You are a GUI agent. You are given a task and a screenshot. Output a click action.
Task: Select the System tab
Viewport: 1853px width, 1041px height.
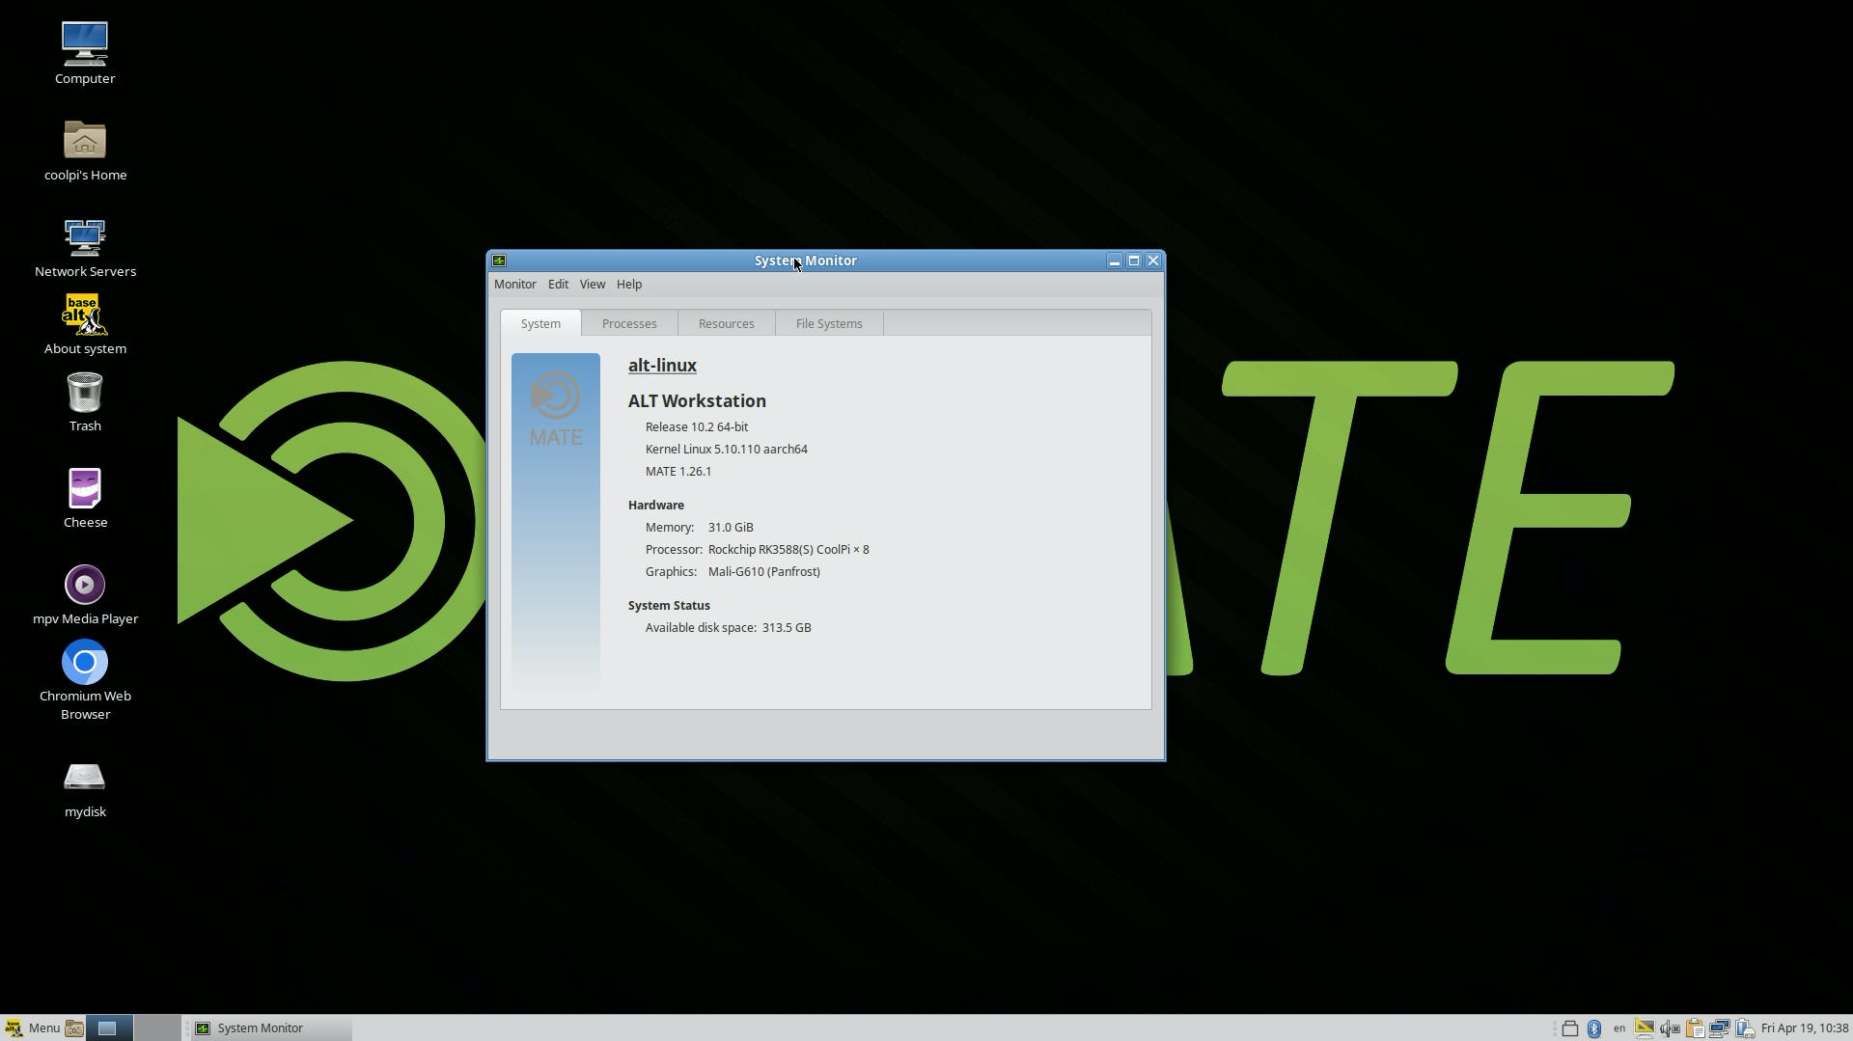pos(540,323)
